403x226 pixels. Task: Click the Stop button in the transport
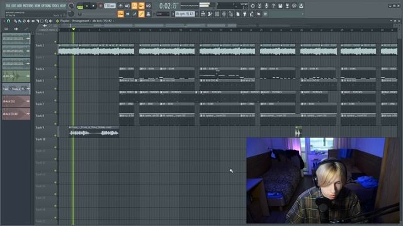coord(93,6)
